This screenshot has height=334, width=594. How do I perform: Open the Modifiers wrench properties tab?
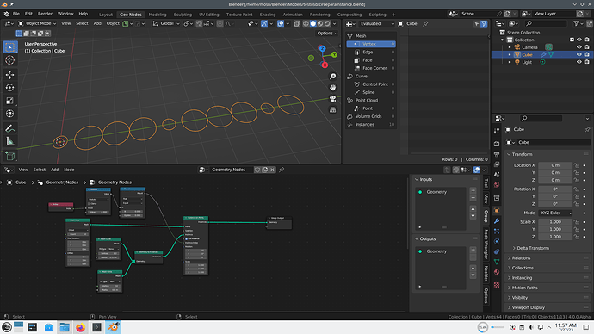[497, 220]
